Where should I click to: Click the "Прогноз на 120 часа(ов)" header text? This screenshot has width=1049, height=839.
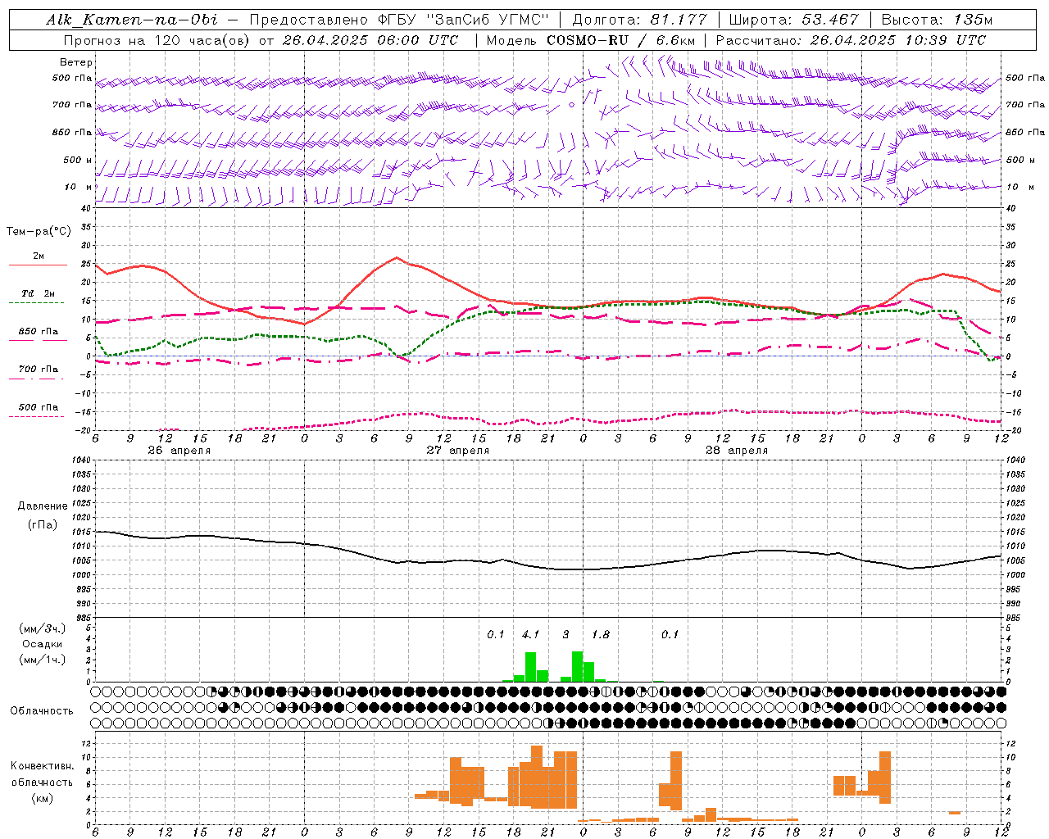[157, 40]
